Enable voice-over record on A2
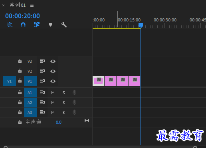This screenshot has height=148, width=206. point(75,102)
